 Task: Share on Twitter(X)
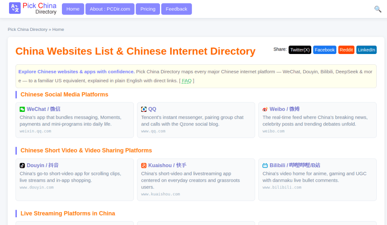300,50
